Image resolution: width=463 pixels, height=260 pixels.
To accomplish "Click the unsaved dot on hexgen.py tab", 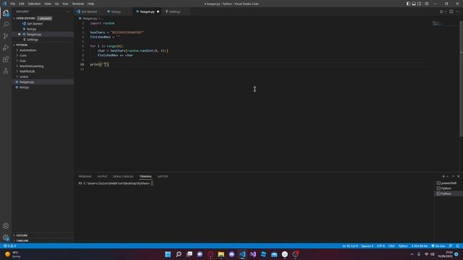I will point(158,12).
